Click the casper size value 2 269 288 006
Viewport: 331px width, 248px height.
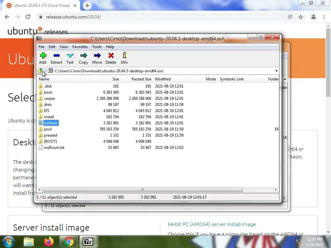click(108, 98)
